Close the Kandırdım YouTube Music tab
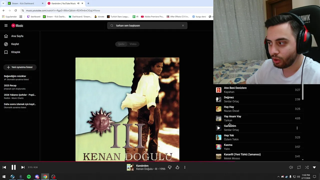Image resolution: width=320 pixels, height=180 pixels. (82, 3)
